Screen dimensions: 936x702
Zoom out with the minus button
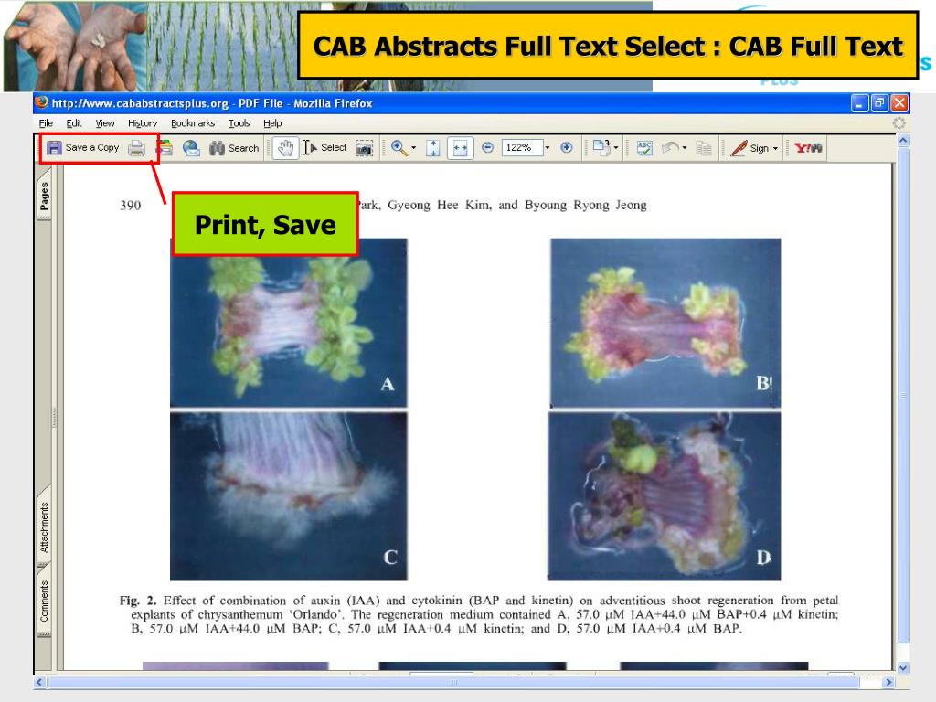click(x=488, y=147)
